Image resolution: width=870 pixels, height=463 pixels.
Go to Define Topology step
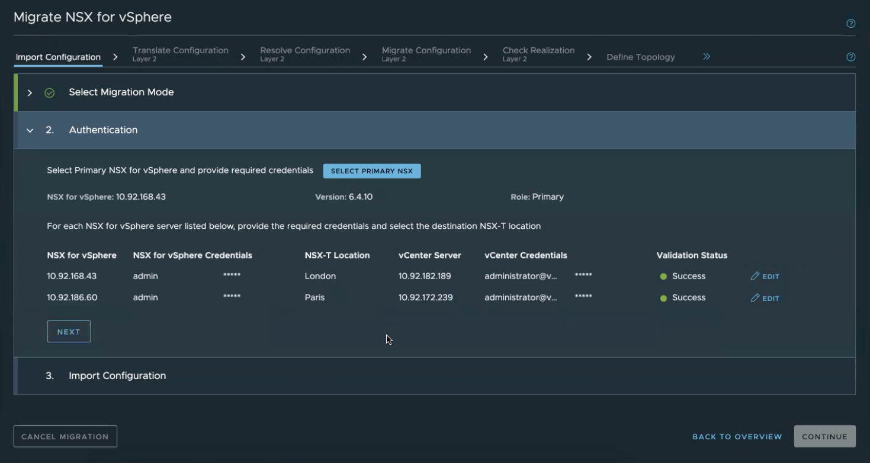pos(641,57)
